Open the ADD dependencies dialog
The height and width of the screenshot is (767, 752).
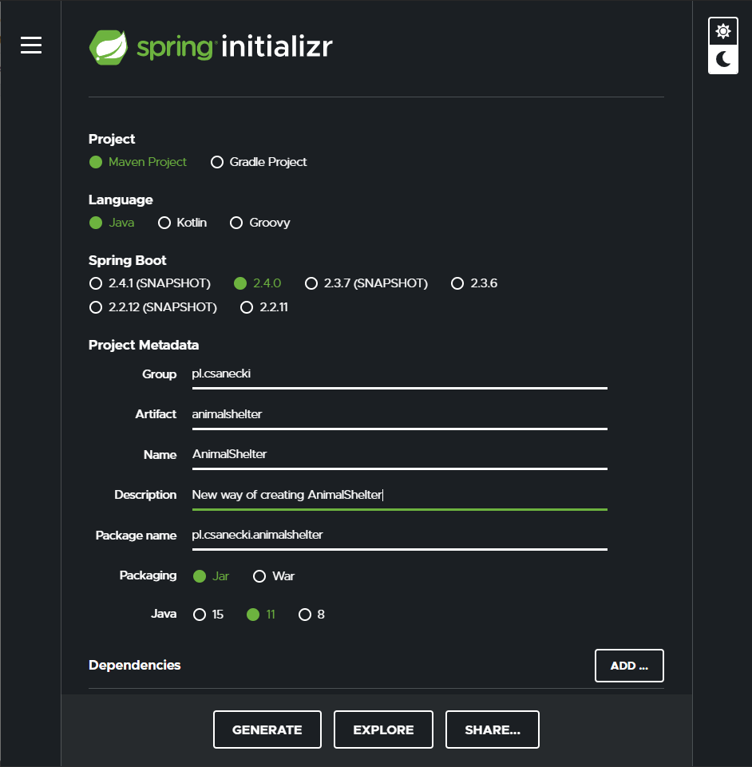629,666
